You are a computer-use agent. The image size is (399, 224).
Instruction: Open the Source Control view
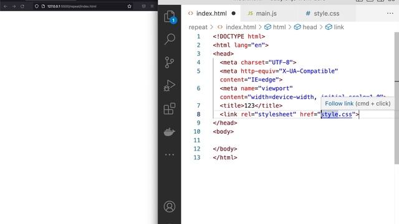tap(170, 62)
